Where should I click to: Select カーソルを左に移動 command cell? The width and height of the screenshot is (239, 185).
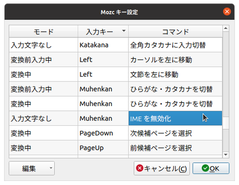click(175, 60)
